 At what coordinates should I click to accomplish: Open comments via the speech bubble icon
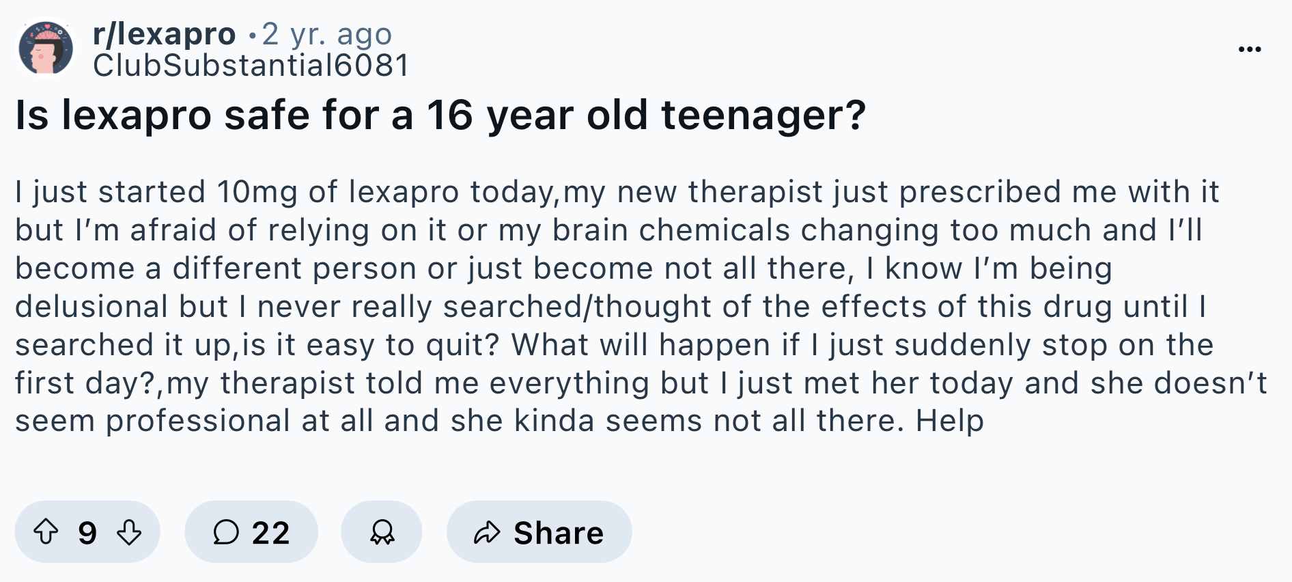point(226,531)
